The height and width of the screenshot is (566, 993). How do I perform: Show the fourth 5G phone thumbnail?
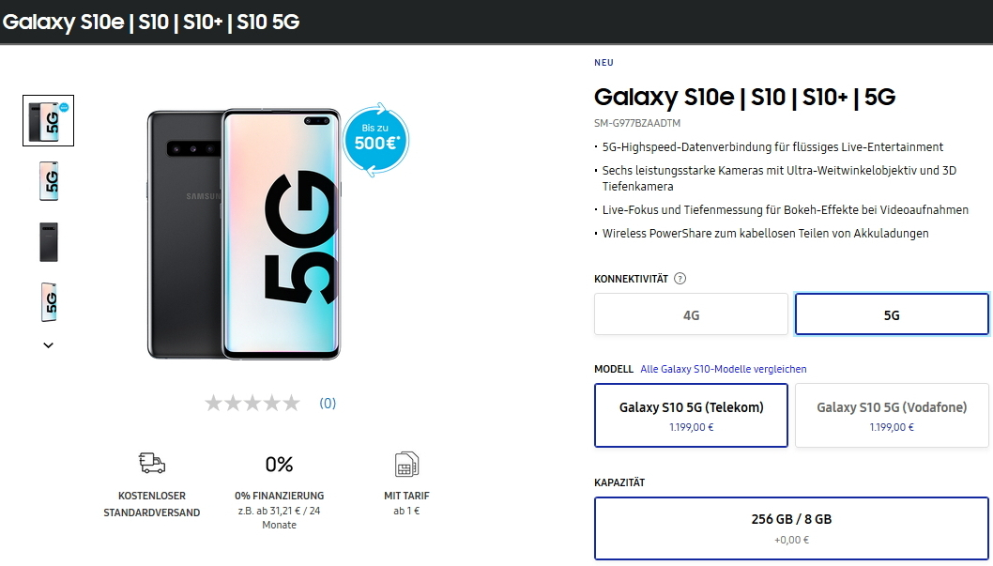49,300
